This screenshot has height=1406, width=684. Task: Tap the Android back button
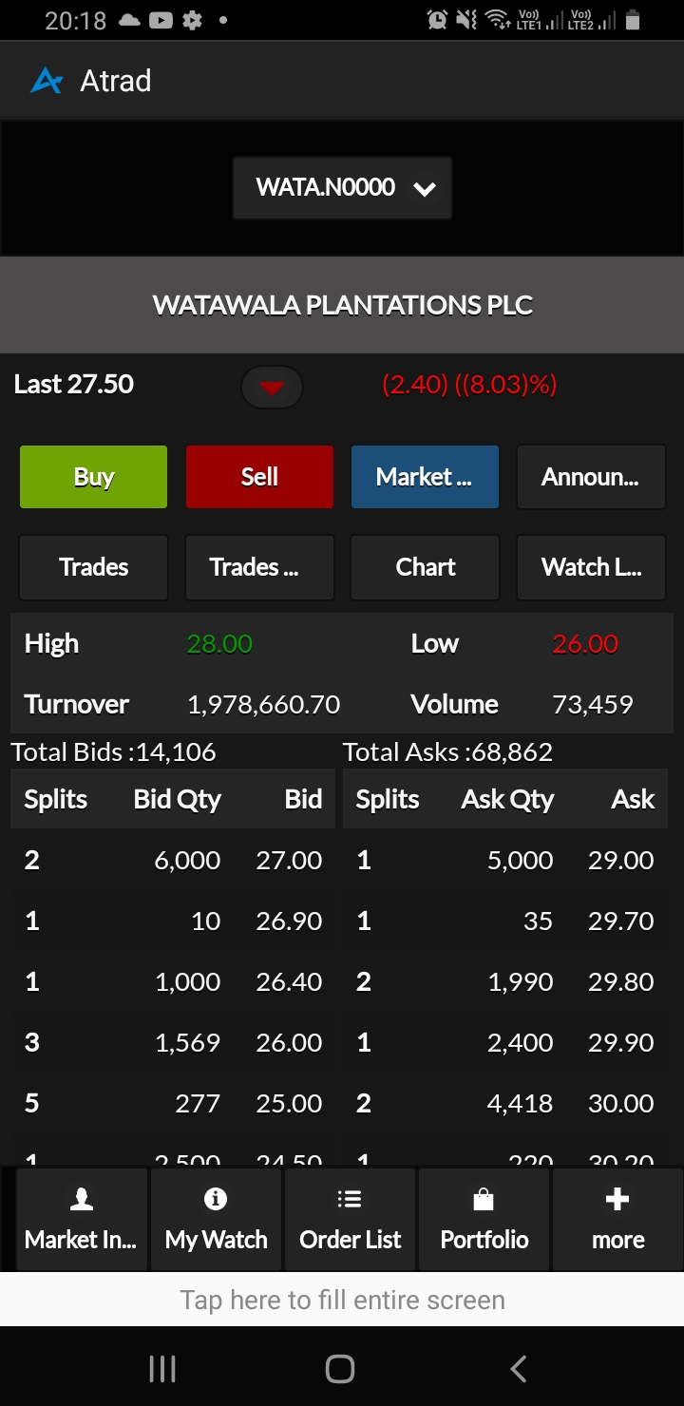click(x=518, y=1369)
